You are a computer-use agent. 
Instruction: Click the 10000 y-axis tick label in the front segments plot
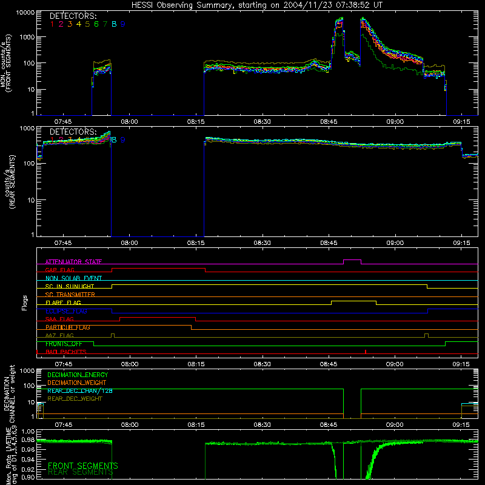[x=25, y=12]
